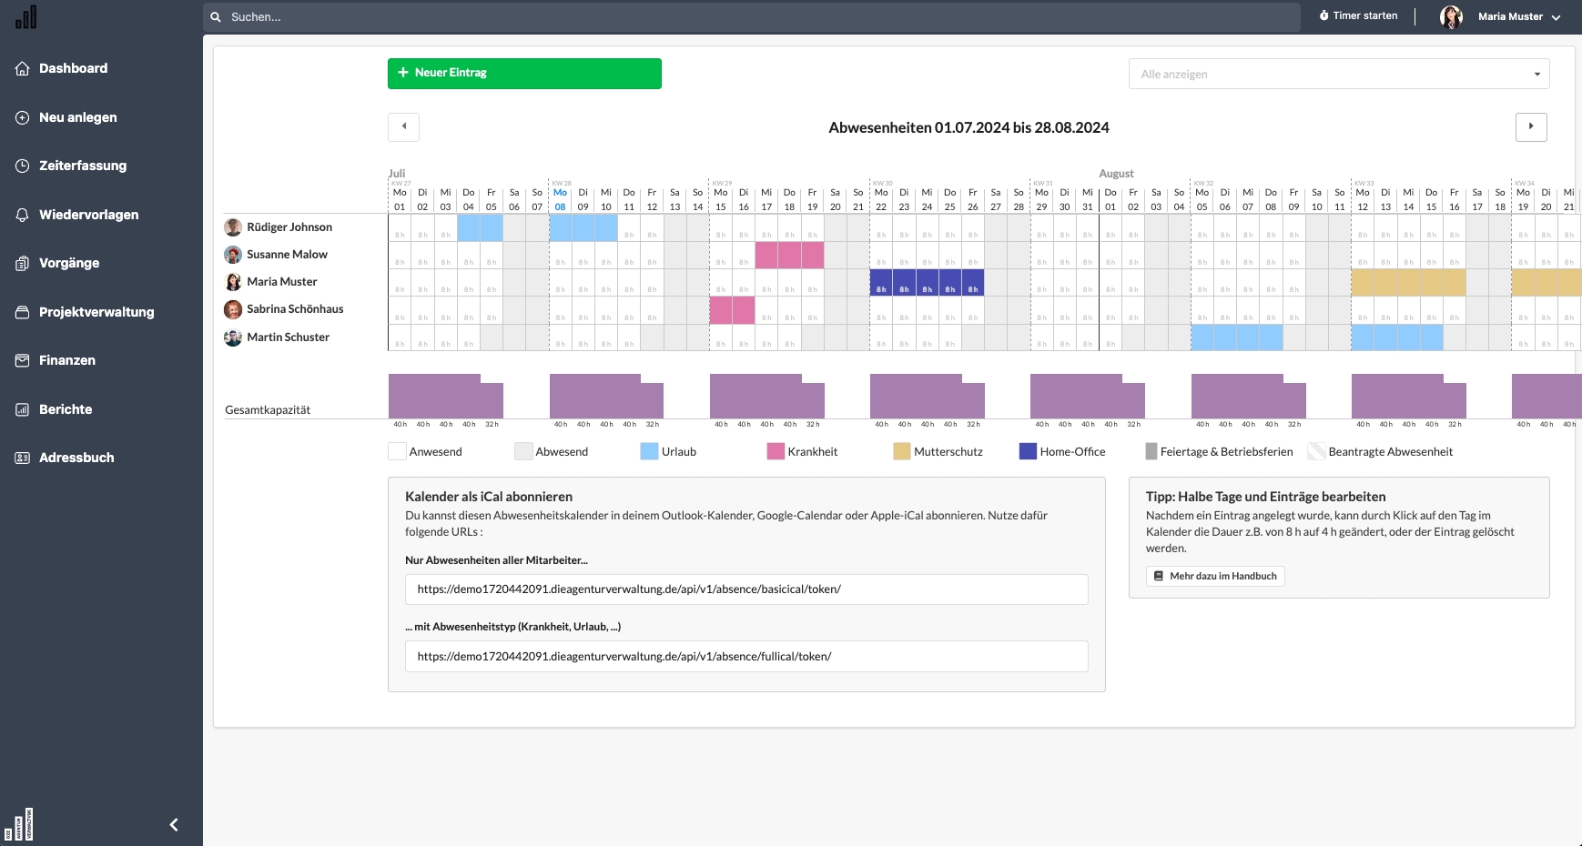
Task: Click the Abwesend legend color swatch
Action: [x=522, y=451]
